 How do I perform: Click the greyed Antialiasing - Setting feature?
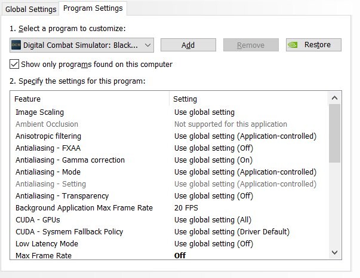coord(51,184)
